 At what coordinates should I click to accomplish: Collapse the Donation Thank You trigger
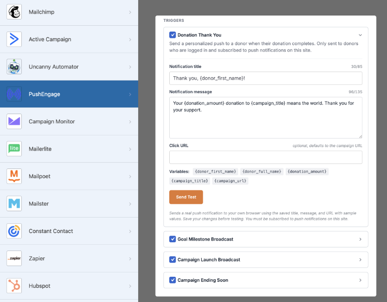coord(360,35)
